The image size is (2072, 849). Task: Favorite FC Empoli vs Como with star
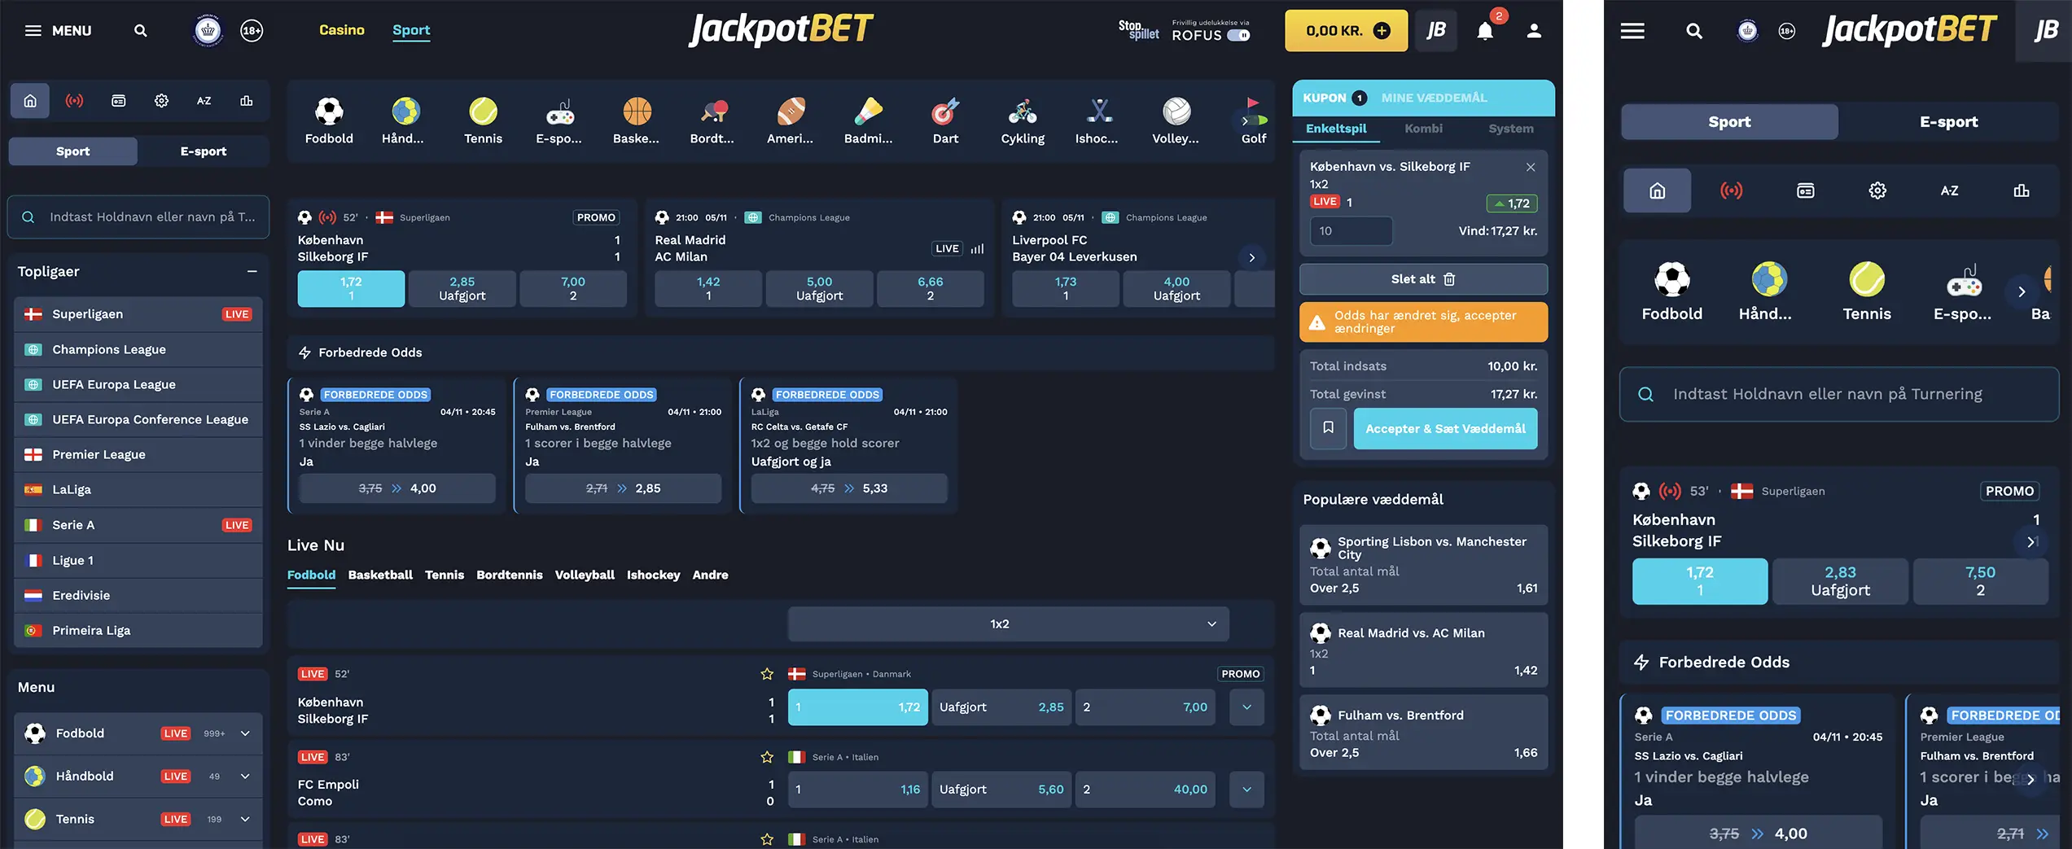pos(767,757)
